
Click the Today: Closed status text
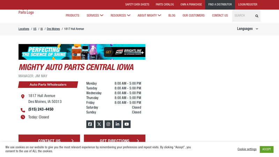click(x=39, y=117)
